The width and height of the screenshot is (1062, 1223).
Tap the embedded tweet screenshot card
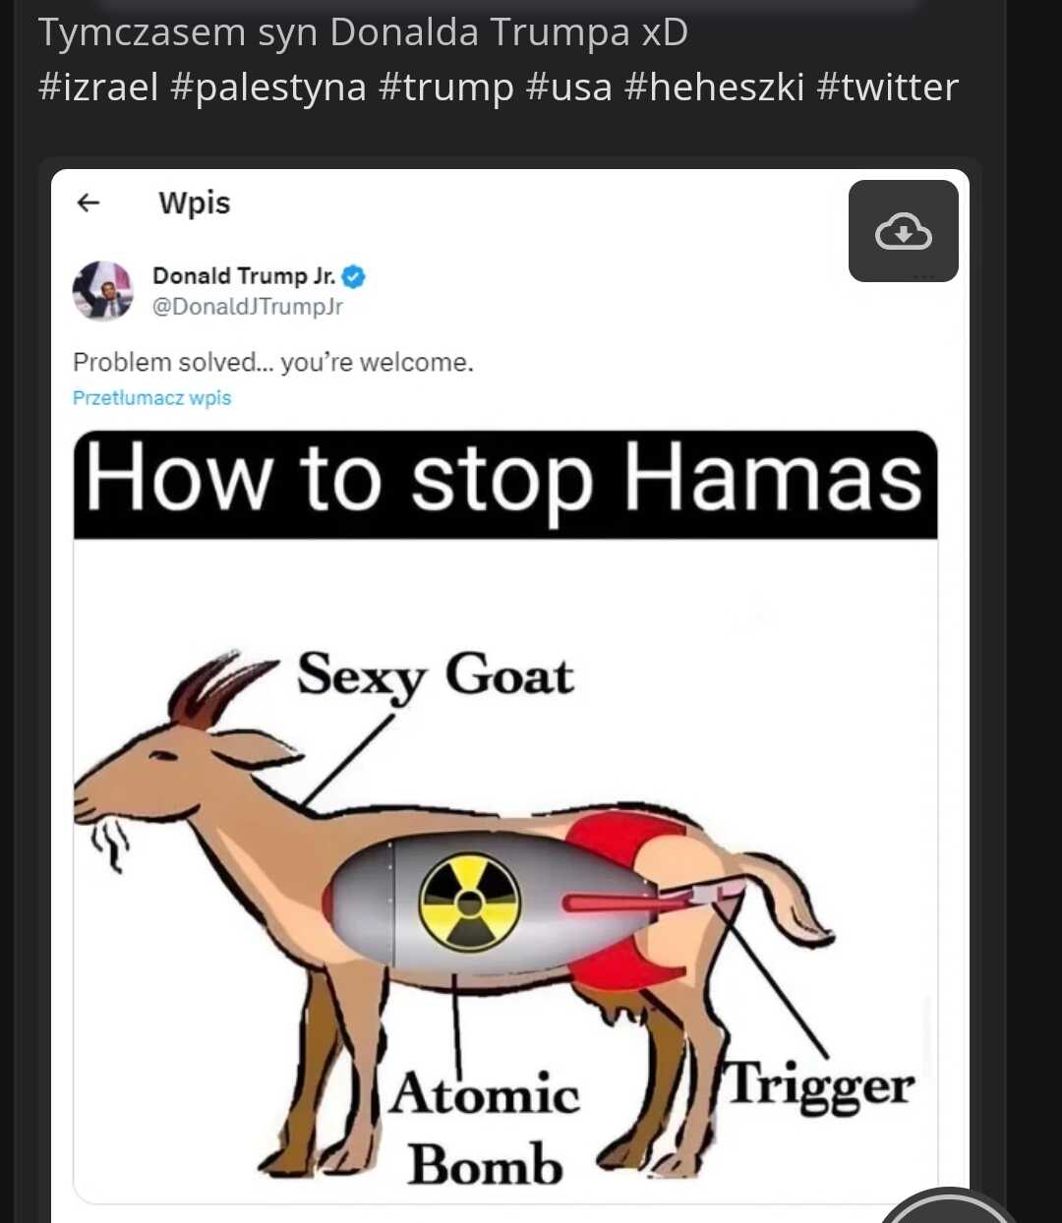click(x=510, y=696)
